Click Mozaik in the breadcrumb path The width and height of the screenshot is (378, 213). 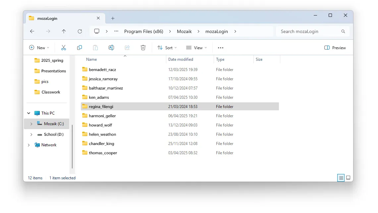tap(184, 31)
